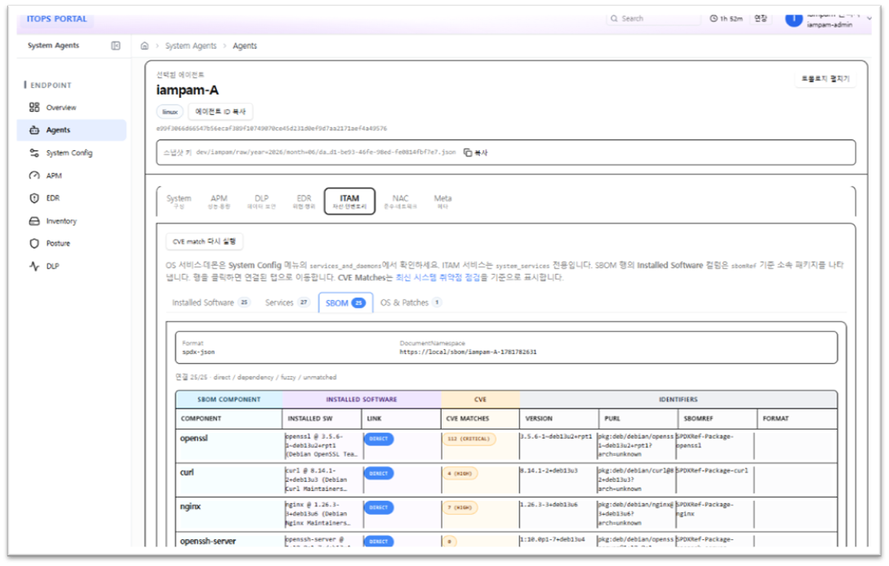Click the session timer clock icon
Viewport: 889px width, 566px height.
(x=713, y=19)
